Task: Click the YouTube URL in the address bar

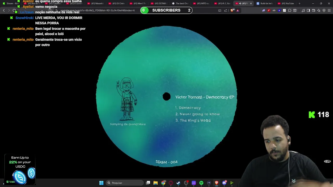Action: pos(98,10)
